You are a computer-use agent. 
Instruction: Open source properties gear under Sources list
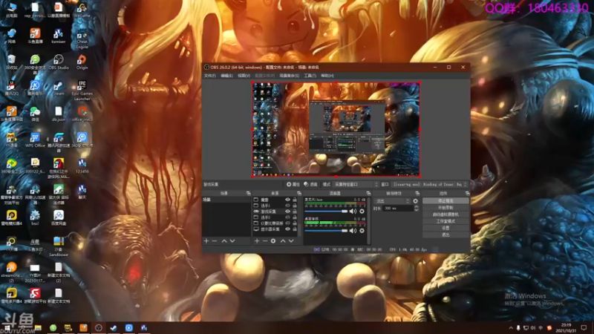tap(273, 240)
